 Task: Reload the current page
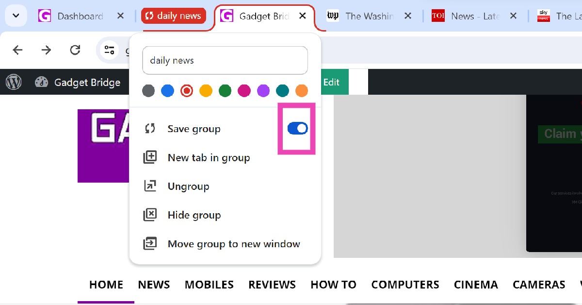point(75,50)
